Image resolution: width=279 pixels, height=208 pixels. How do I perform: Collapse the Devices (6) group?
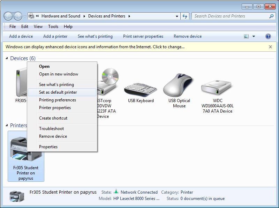7,58
